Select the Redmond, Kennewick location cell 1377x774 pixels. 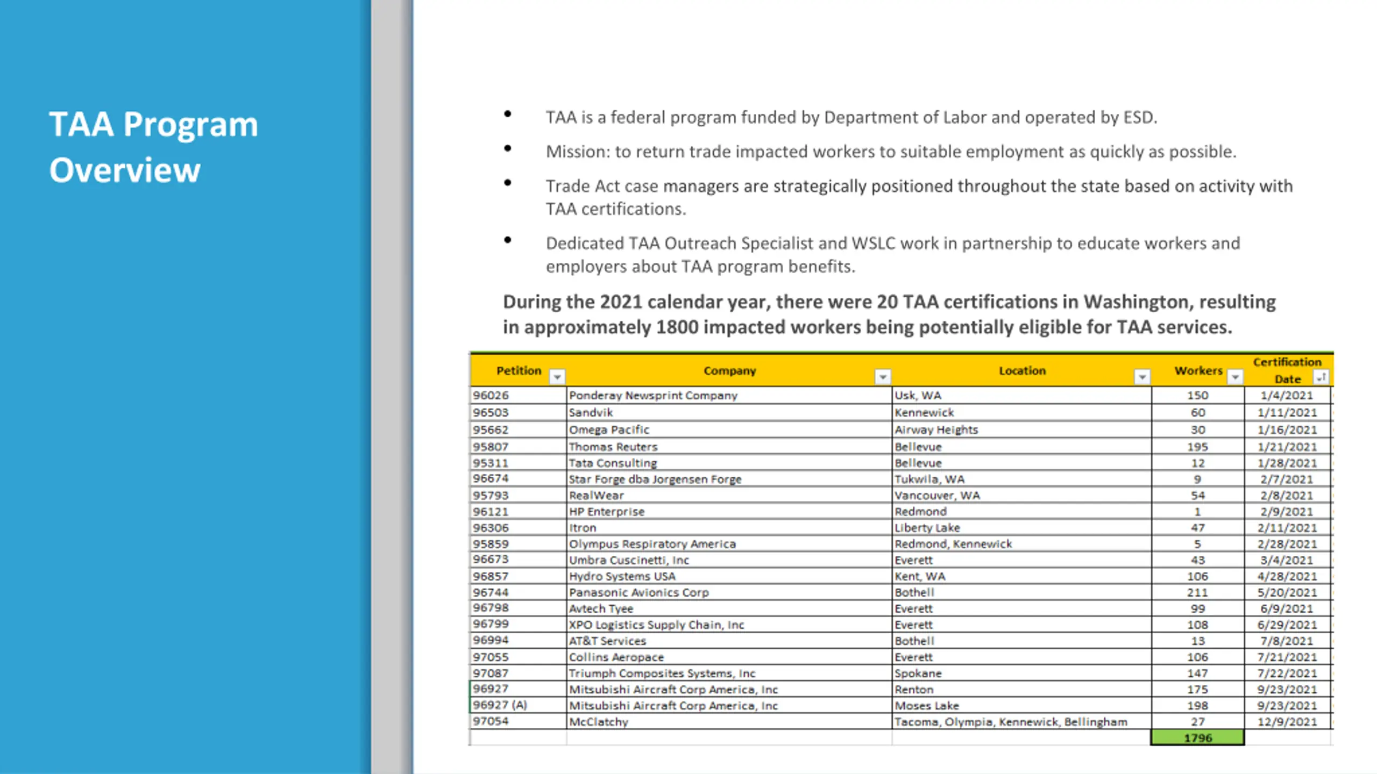pyautogui.click(x=1022, y=543)
